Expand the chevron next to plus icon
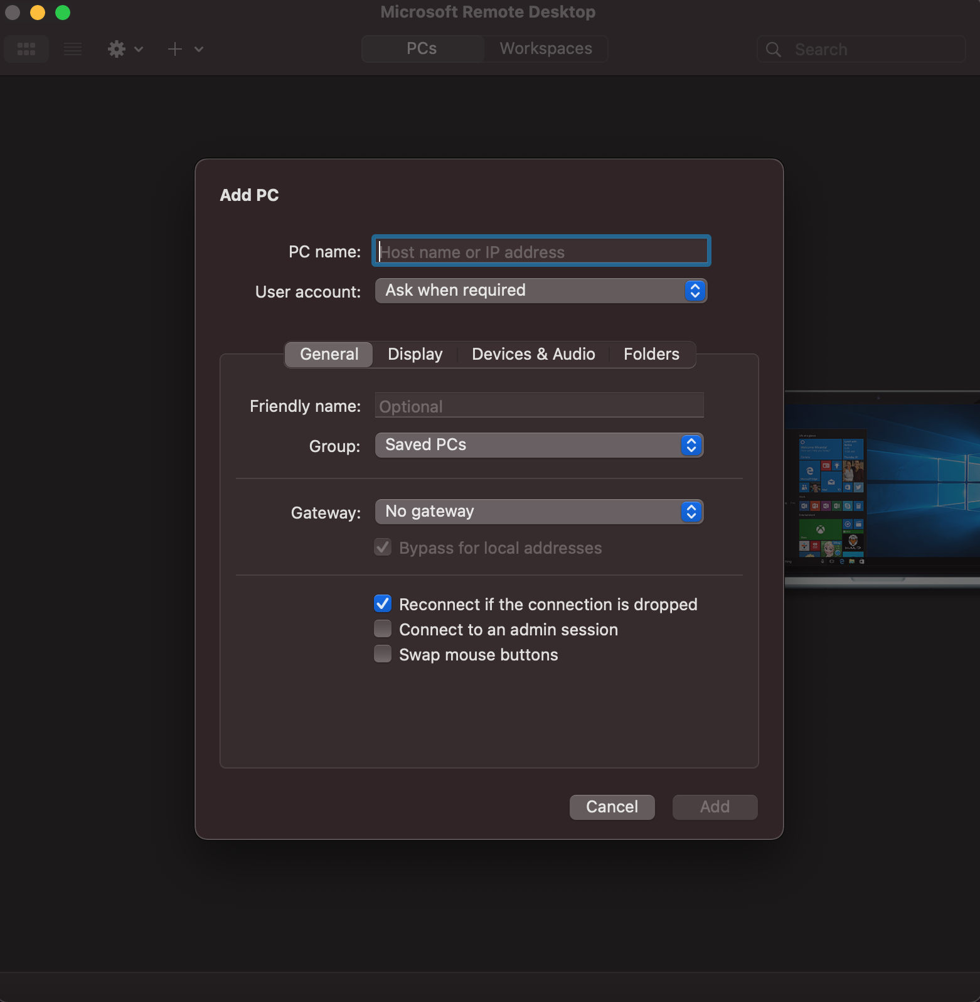This screenshot has width=980, height=1002. point(199,49)
